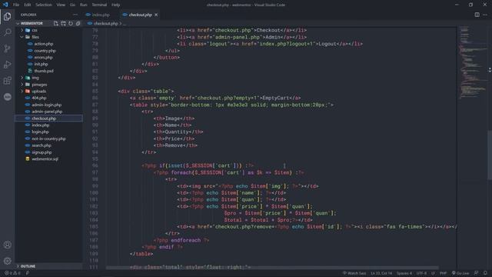Screen dimensions: 492x277
Task: Open the Selection menu
Action: [44, 5]
